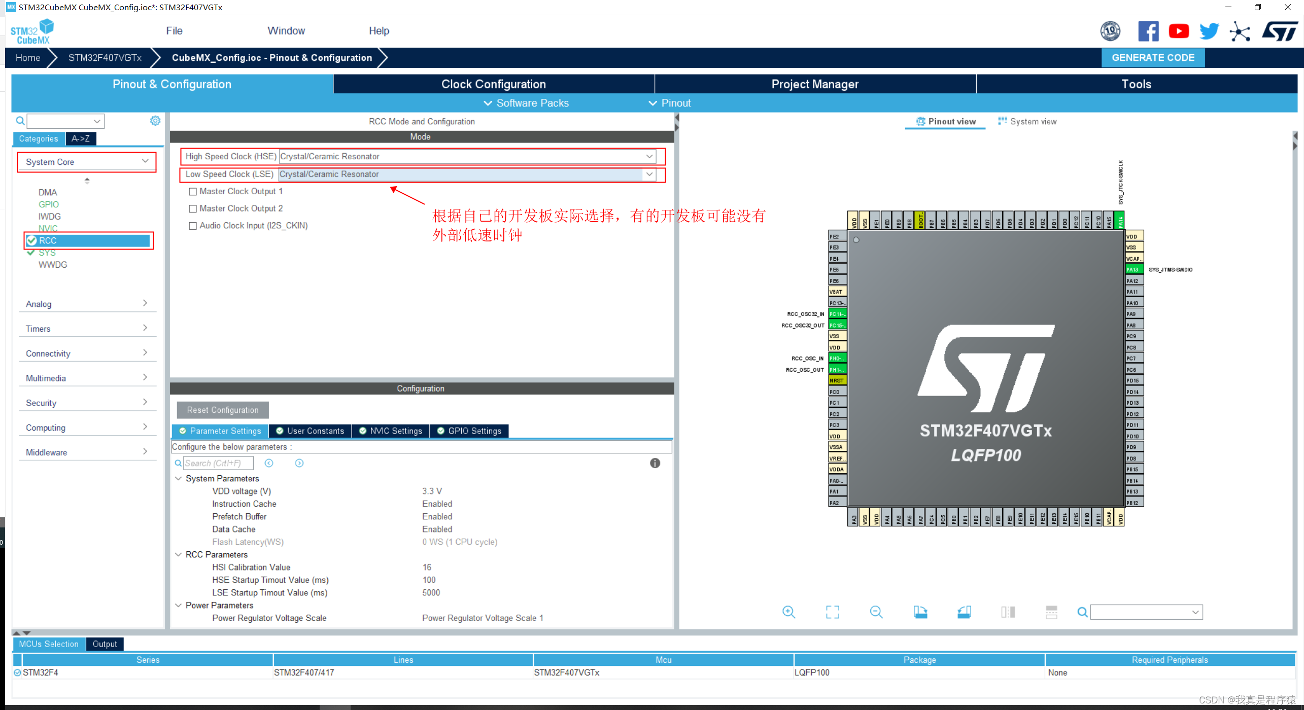Viewport: 1304px width, 710px height.
Task: Fit the chip view to the window
Action: tap(833, 612)
